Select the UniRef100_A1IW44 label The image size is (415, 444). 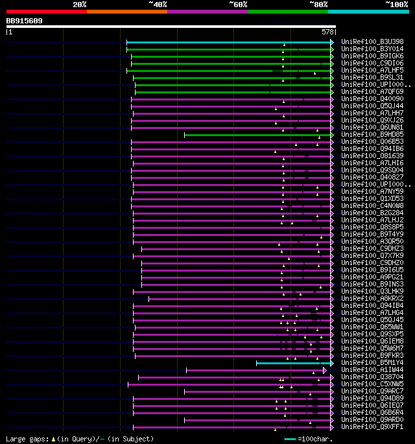(372, 369)
